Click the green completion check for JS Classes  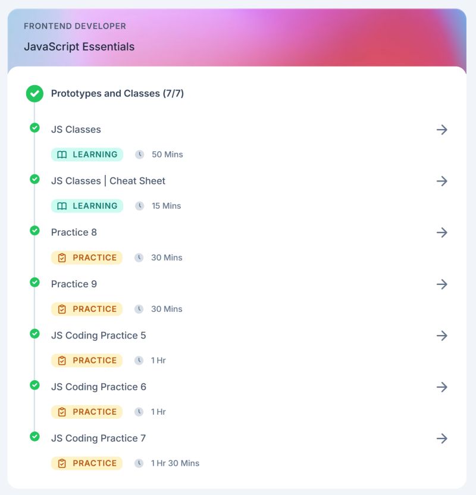(35, 128)
